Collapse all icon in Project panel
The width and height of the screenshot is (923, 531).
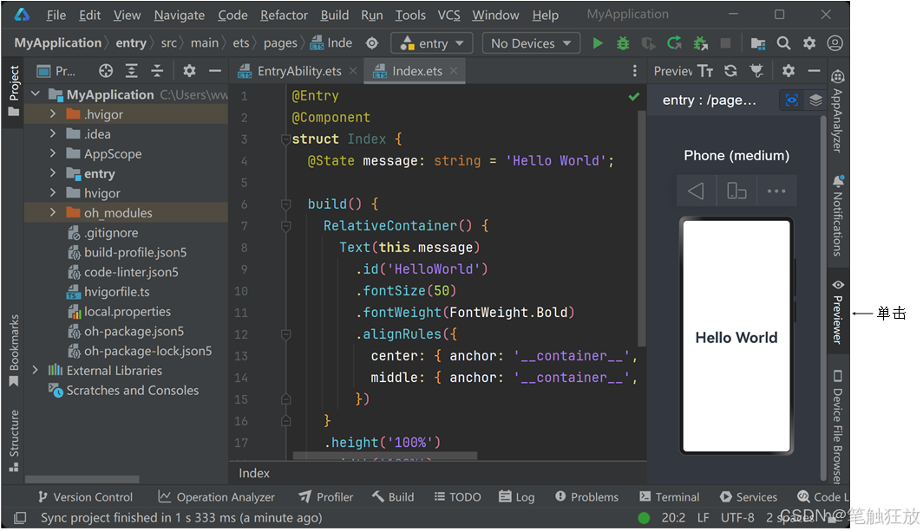(x=157, y=71)
